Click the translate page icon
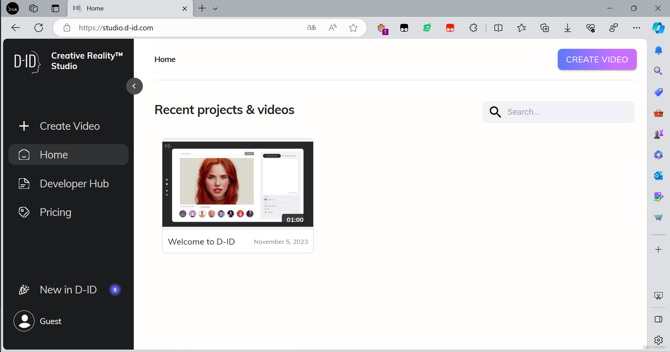This screenshot has width=670, height=352. tap(311, 28)
